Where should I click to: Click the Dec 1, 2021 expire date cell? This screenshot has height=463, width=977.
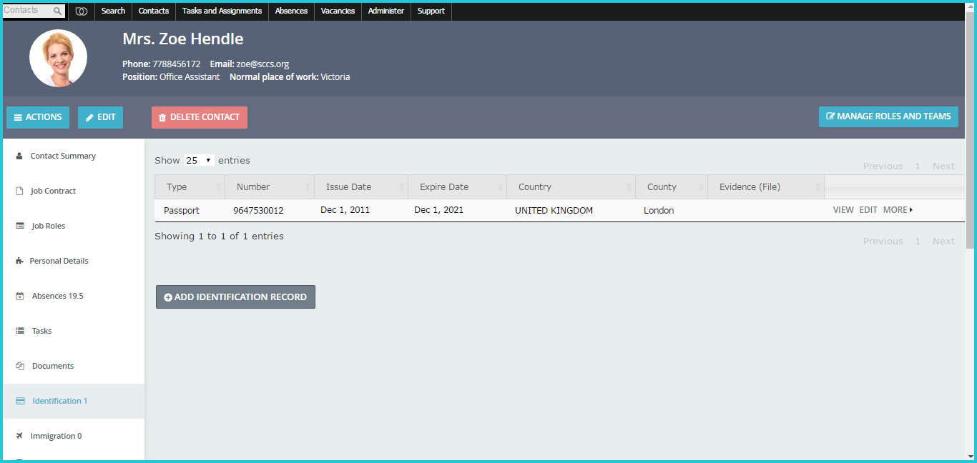pyautogui.click(x=438, y=211)
